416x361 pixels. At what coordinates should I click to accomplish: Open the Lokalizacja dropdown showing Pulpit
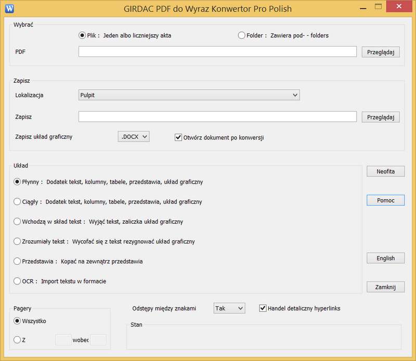[x=189, y=95]
